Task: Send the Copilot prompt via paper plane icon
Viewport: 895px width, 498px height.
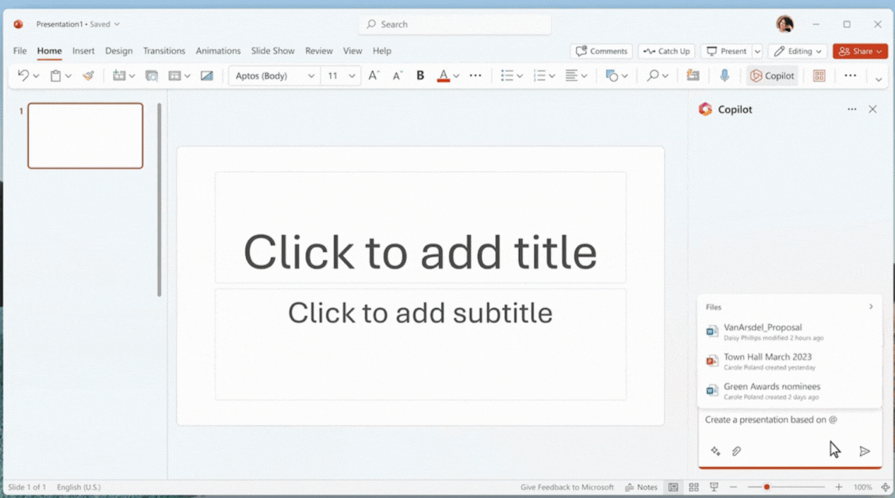Action: [865, 451]
